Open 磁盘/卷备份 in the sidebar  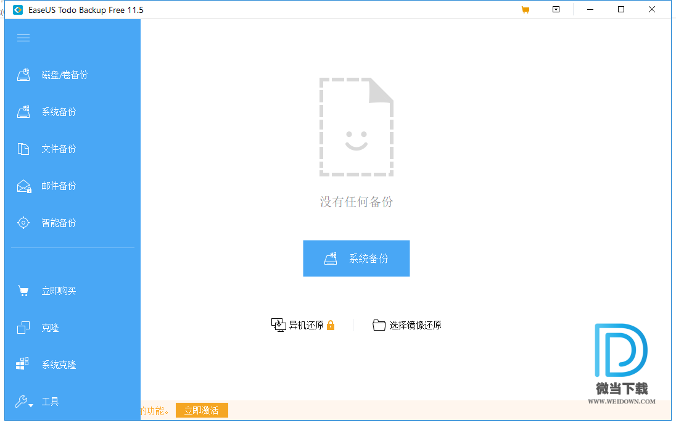click(65, 75)
